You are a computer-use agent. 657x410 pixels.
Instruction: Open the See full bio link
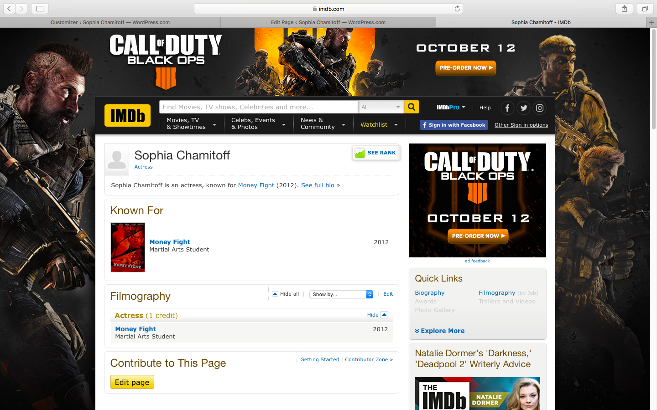[318, 185]
